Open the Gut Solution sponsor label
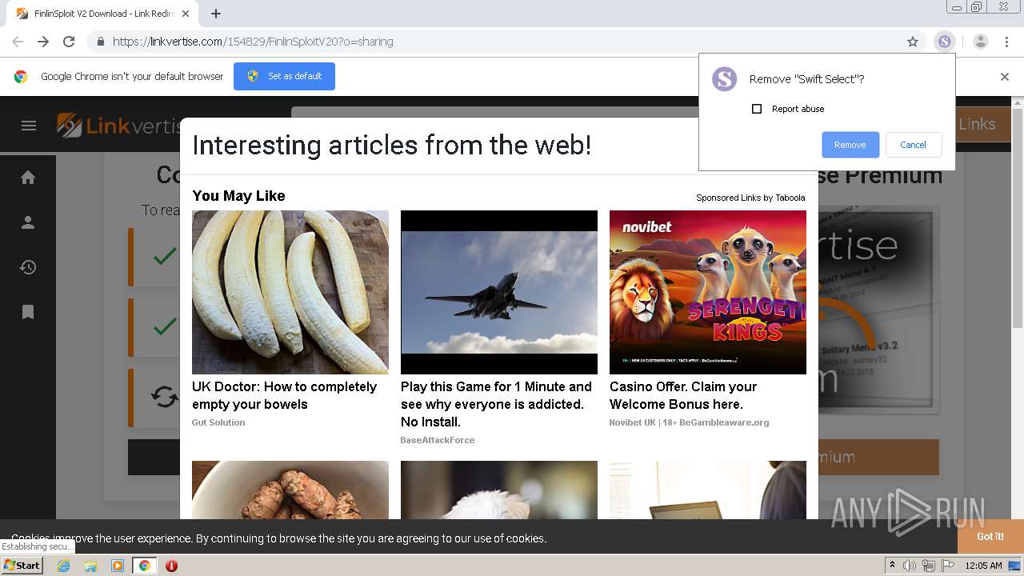 click(x=218, y=422)
